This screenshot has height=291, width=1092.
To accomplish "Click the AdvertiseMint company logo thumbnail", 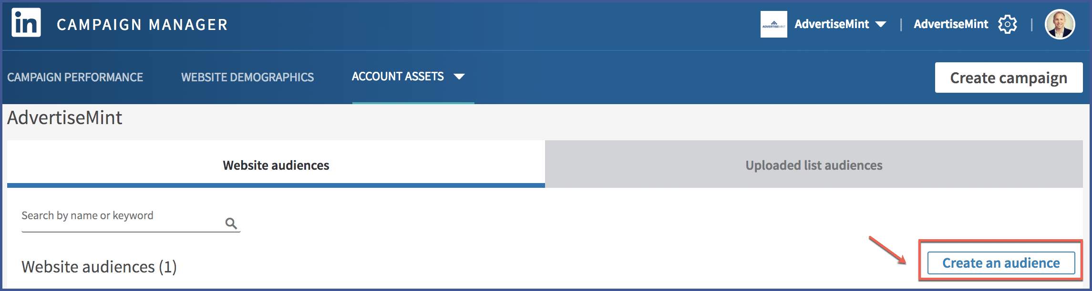I will pos(773,24).
